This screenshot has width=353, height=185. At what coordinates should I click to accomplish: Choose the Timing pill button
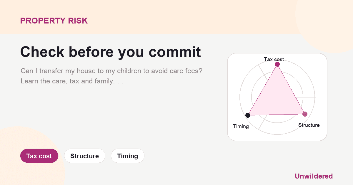[x=127, y=156]
